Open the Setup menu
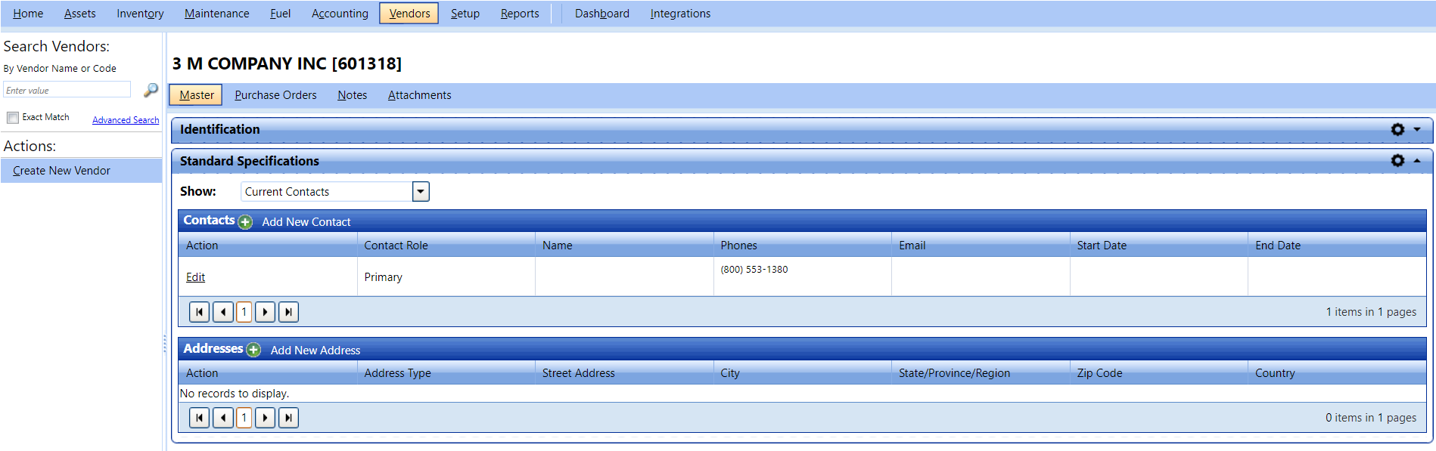The image size is (1436, 451). coord(465,14)
